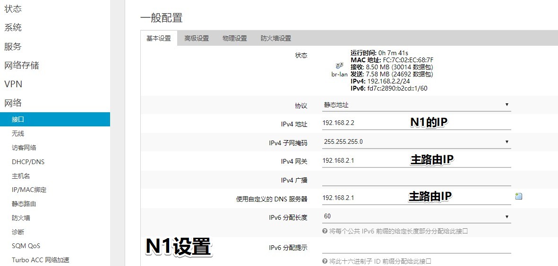Viewport: 558px width, 266px height.
Task: Click the IPv4 192.168.2.2/24 status text
Action: click(380, 81)
